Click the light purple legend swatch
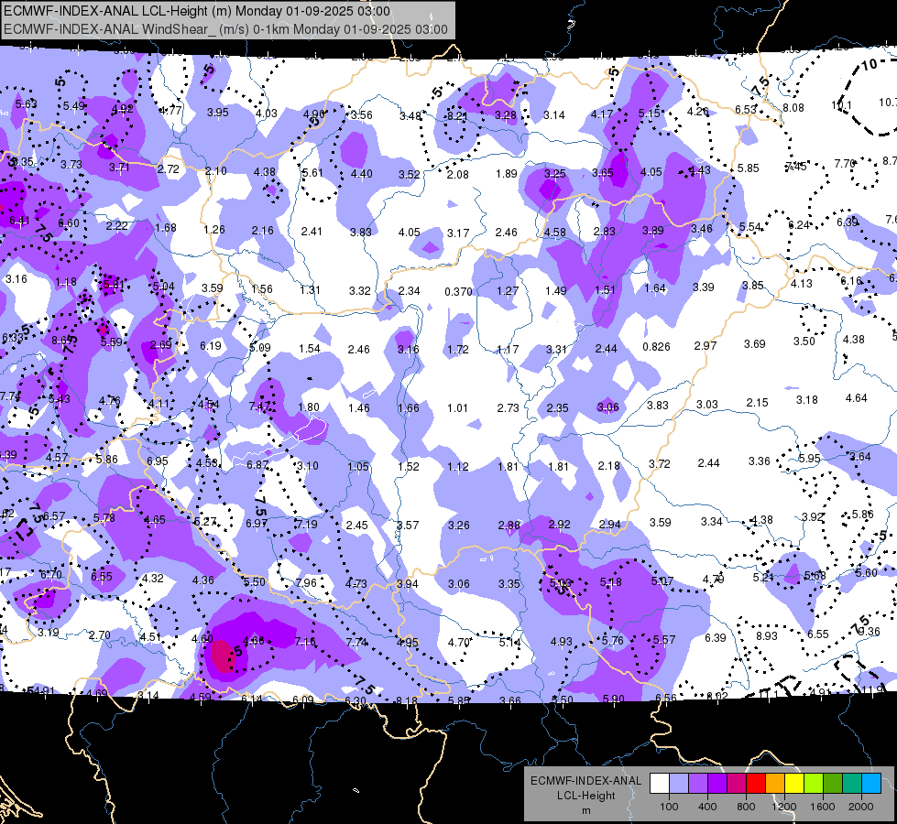Viewport: 897px width, 824px height. coord(698,784)
